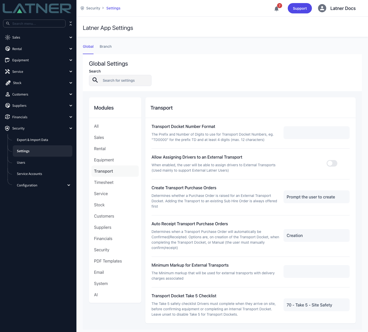The width and height of the screenshot is (368, 332).
Task: Select the Financials module in Modules list
Action: click(115, 239)
